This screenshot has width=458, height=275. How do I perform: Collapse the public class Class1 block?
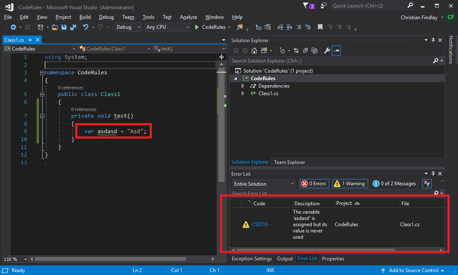42,94
